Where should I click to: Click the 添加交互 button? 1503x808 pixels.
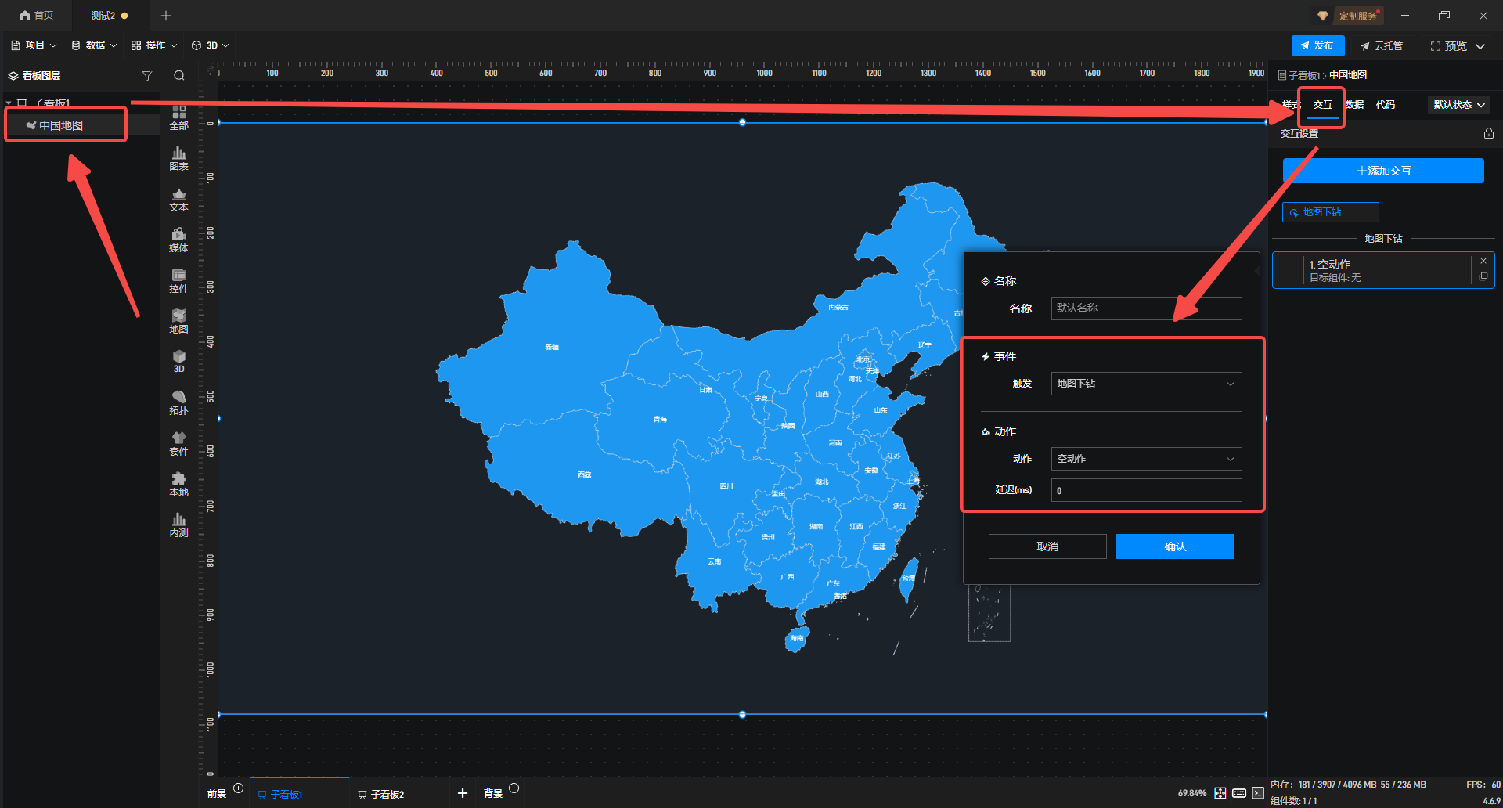(x=1382, y=171)
